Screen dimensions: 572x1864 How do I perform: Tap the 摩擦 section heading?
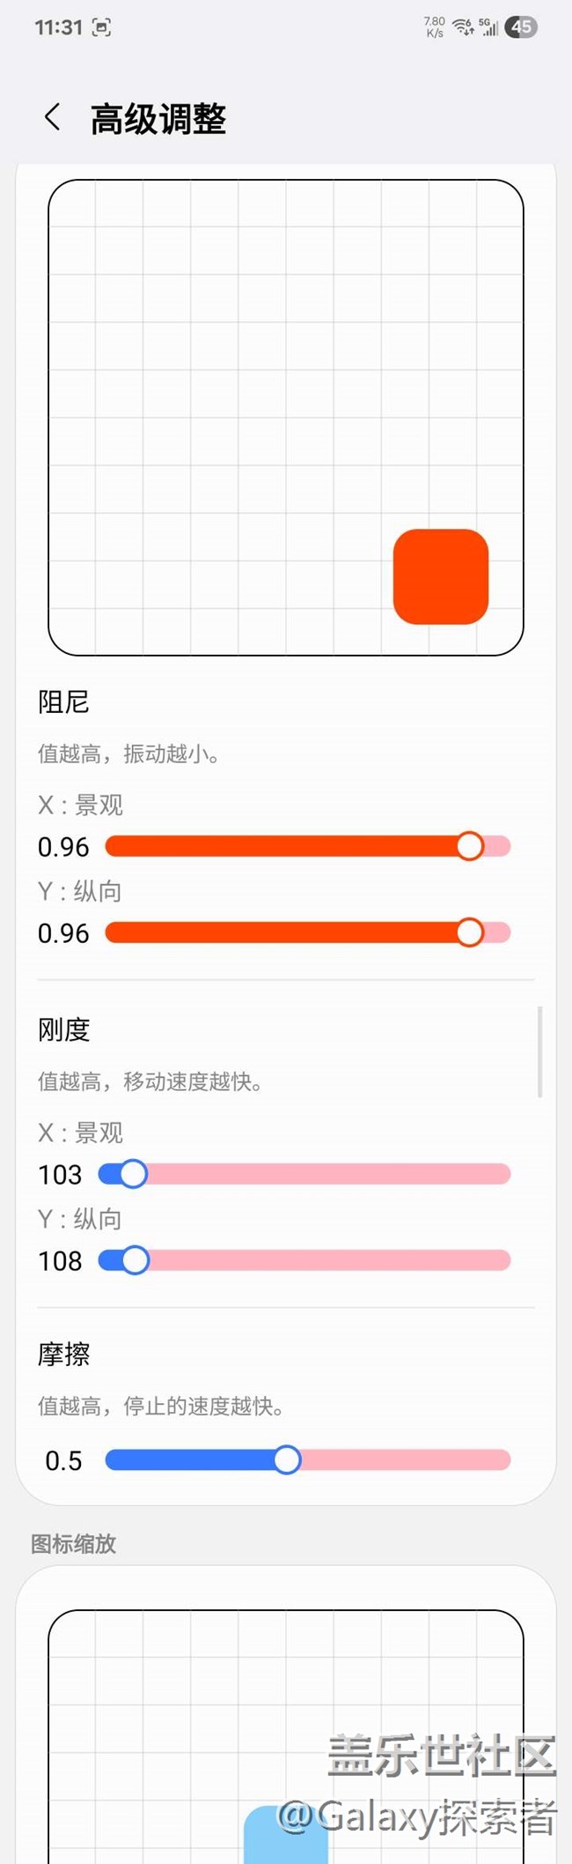[x=63, y=1355]
